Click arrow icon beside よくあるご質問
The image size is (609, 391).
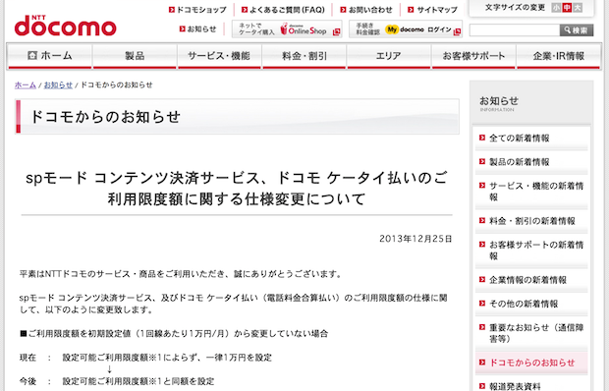pos(245,10)
